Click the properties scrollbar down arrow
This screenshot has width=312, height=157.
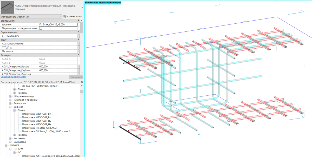[82, 73]
